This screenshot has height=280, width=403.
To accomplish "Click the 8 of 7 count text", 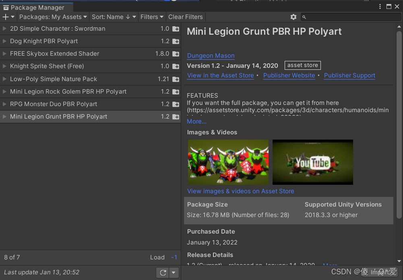I will pyautogui.click(x=12, y=257).
